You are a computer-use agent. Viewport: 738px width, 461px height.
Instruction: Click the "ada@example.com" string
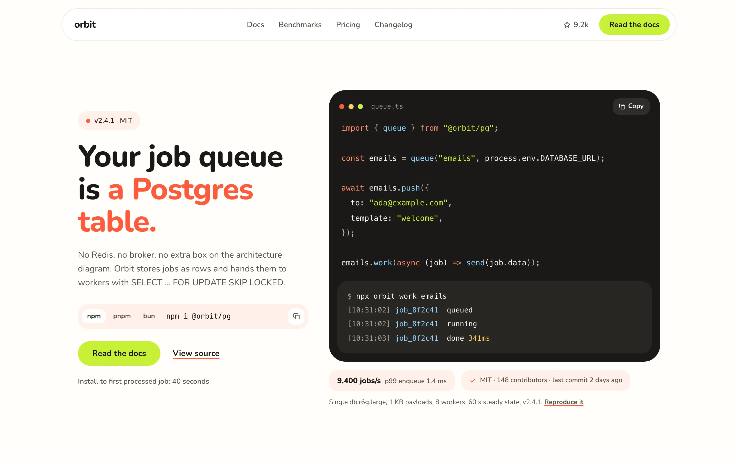(x=408, y=203)
